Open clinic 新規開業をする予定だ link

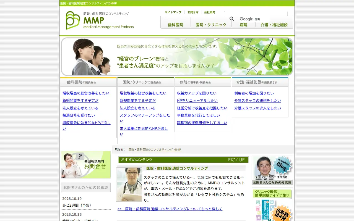[138, 101]
